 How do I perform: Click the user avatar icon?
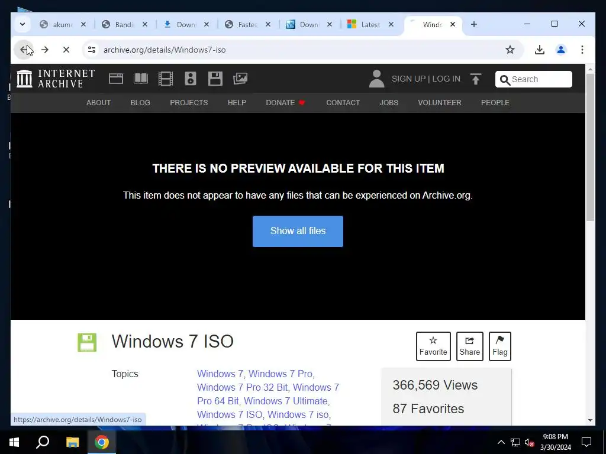[376, 79]
